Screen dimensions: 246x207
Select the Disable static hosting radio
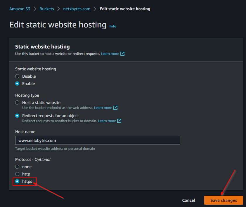(18, 76)
